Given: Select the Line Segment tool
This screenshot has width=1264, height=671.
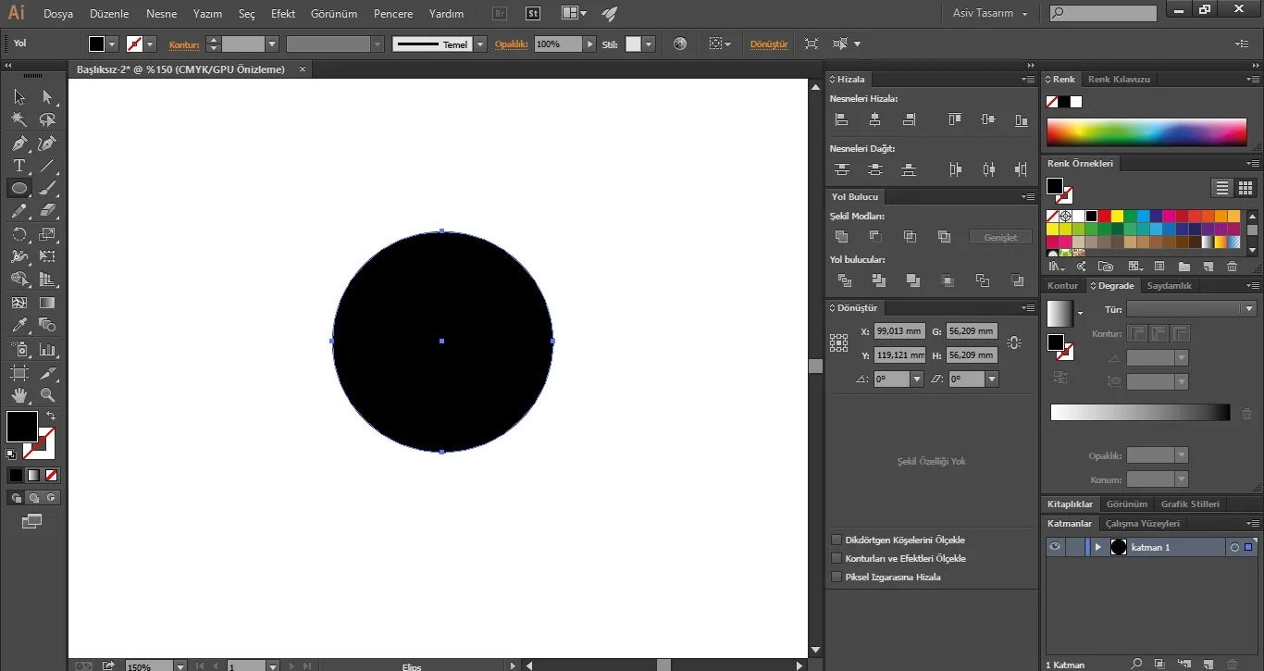Looking at the screenshot, I should pos(47,166).
